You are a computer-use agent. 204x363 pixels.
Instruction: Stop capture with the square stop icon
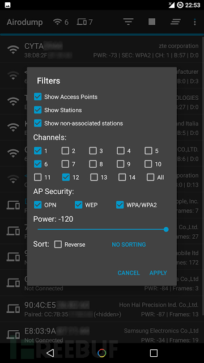pos(152,22)
